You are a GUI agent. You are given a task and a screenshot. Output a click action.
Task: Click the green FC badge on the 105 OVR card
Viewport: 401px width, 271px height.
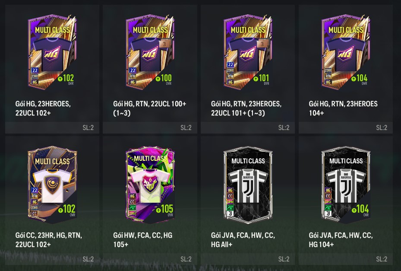point(132,207)
